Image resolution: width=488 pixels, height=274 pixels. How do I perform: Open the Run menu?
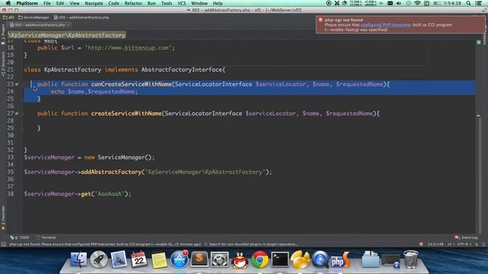pyautogui.click(x=152, y=3)
